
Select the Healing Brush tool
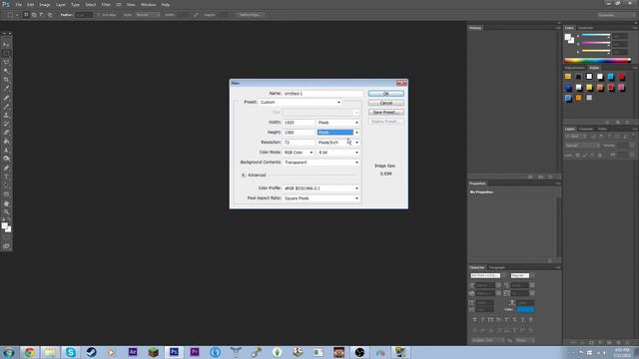tap(6, 98)
